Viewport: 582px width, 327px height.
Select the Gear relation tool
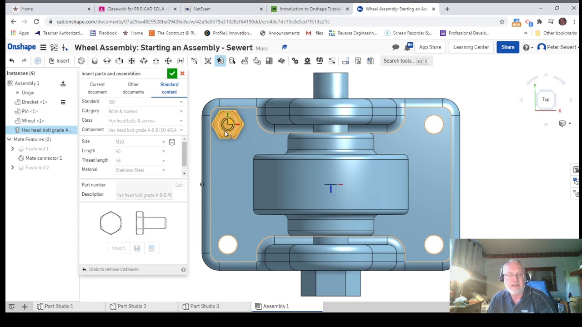coord(295,61)
